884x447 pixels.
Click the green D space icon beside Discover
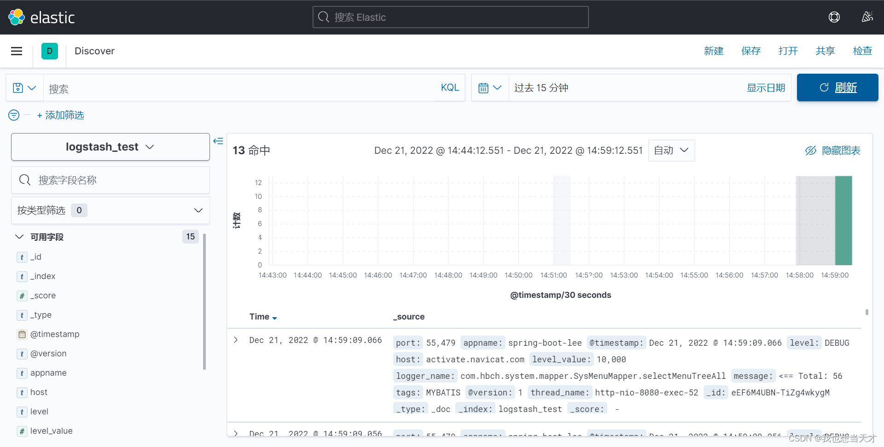(x=50, y=51)
